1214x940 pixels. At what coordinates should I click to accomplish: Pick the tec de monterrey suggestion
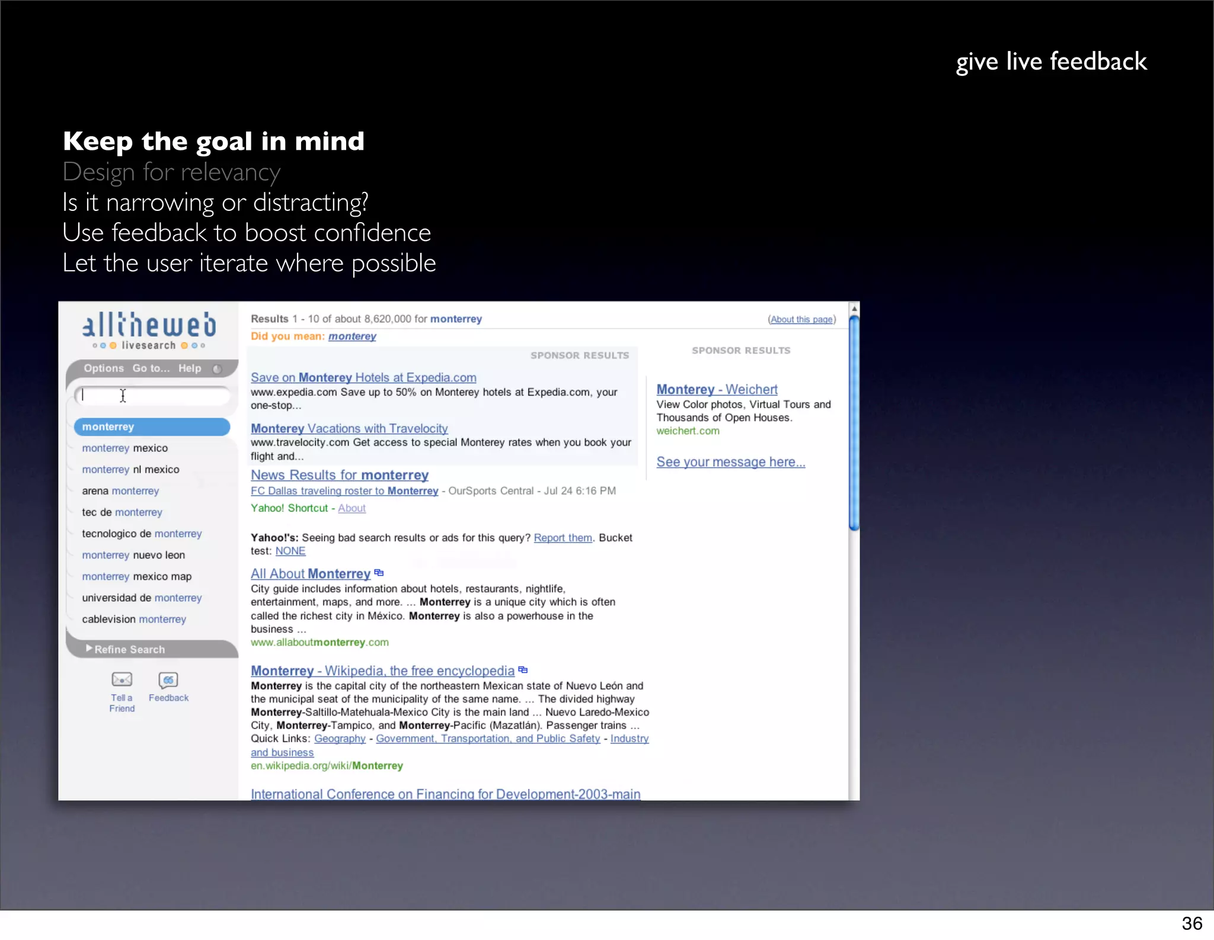[x=122, y=512]
